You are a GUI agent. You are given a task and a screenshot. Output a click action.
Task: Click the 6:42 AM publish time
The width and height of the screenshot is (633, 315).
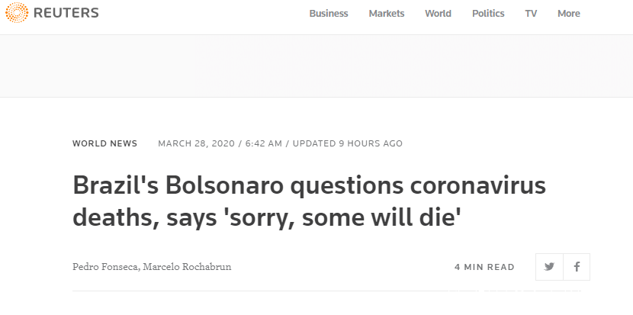pyautogui.click(x=262, y=143)
